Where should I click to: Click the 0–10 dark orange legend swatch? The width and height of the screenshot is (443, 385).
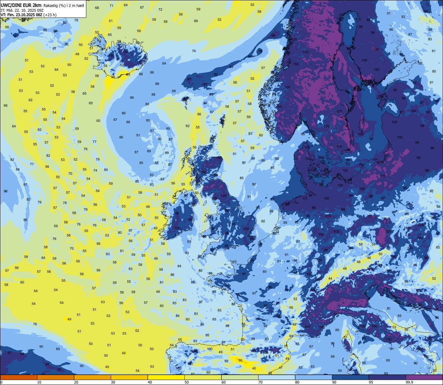(x=19, y=377)
